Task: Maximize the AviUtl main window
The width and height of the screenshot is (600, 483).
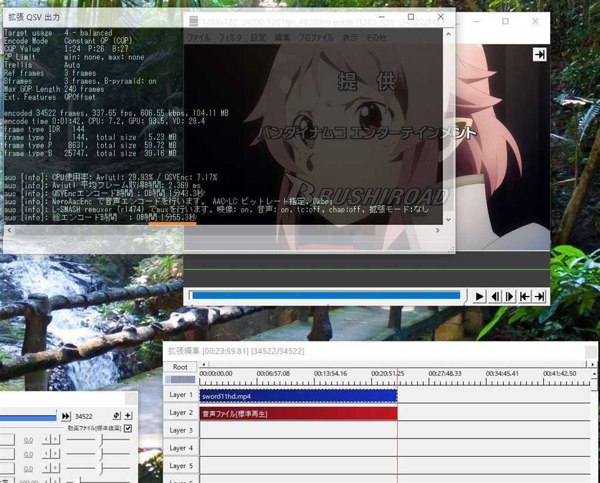Action: (x=505, y=21)
